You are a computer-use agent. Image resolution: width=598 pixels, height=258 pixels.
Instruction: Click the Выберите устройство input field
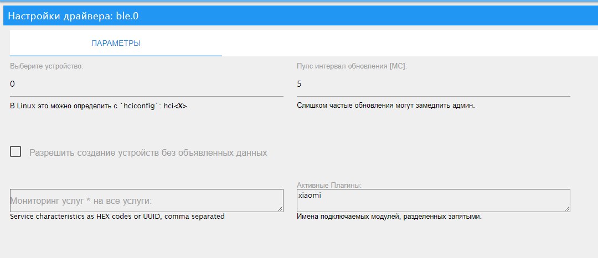tap(146, 84)
